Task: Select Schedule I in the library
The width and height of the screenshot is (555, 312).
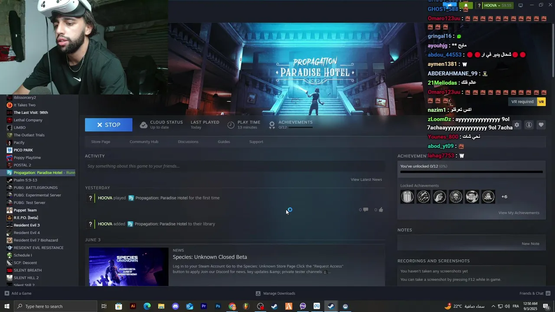Action: 23,255
